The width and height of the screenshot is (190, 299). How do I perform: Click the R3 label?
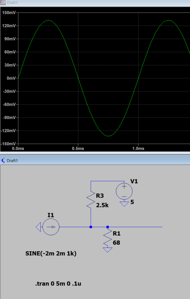click(100, 196)
